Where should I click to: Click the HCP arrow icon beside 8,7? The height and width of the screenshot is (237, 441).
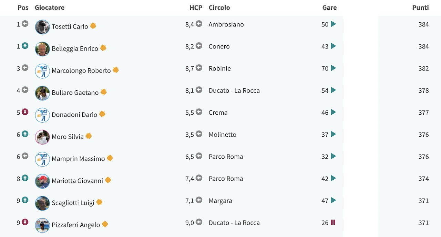pos(199,68)
